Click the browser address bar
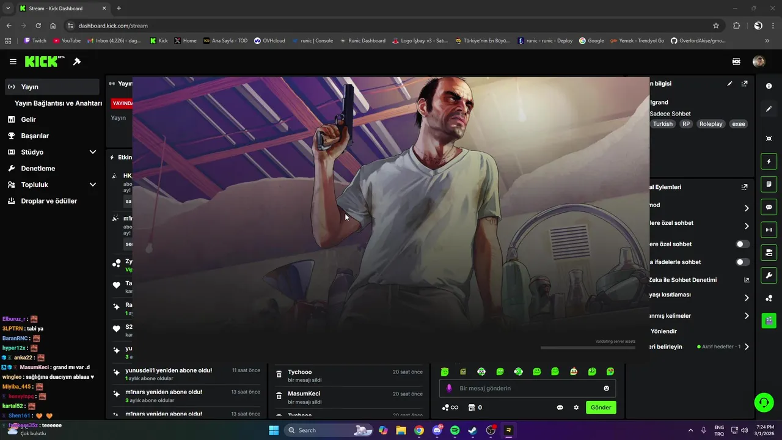This screenshot has width=782, height=440. 391,26
